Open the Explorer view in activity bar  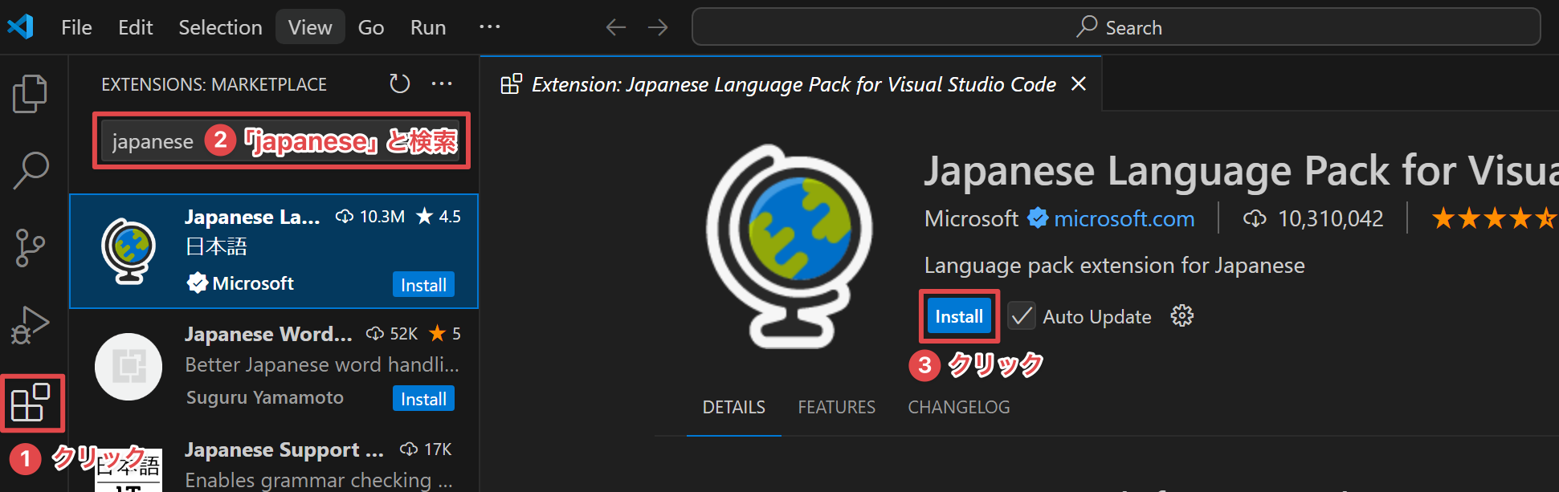click(31, 93)
